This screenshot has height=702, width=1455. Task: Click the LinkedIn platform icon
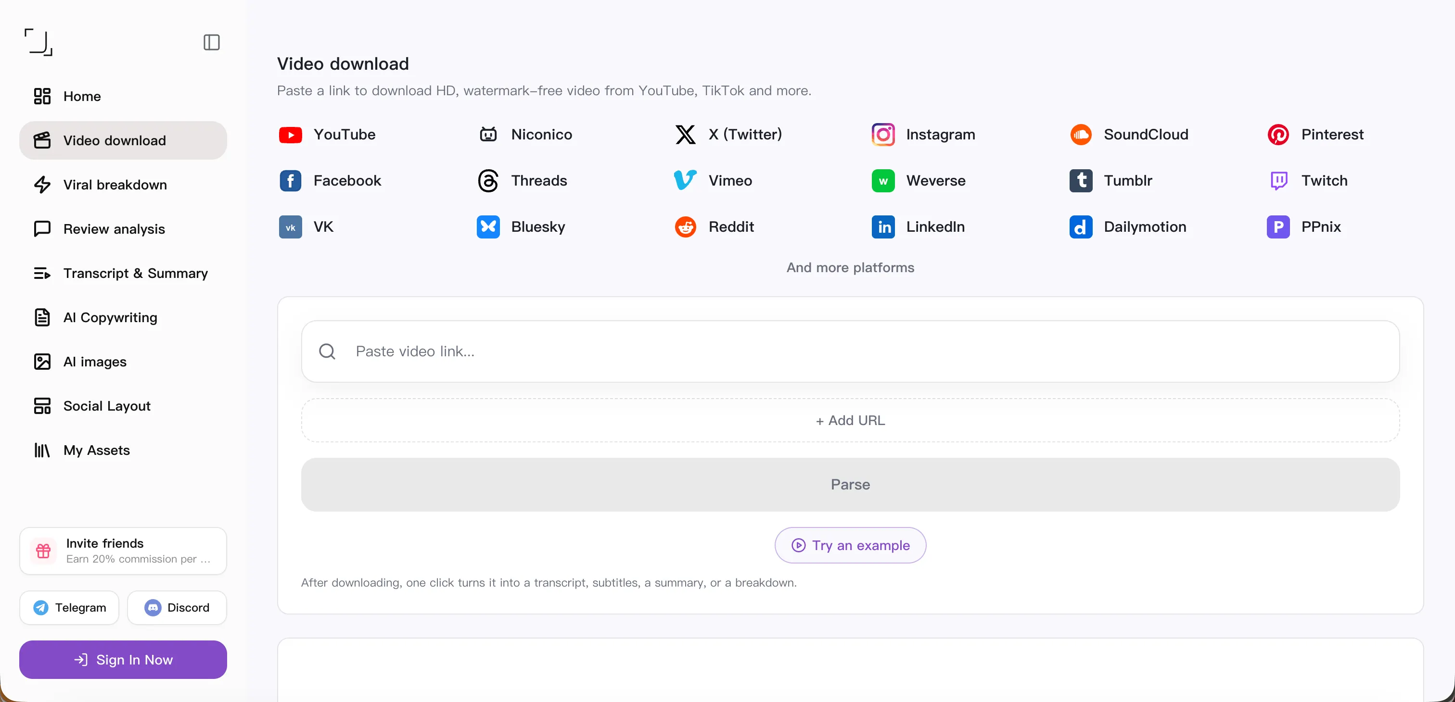(x=883, y=227)
